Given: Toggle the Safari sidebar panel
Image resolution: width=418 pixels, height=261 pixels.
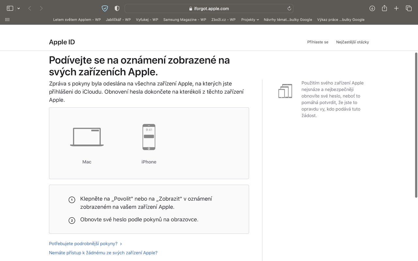Looking at the screenshot, I should click(x=10, y=8).
